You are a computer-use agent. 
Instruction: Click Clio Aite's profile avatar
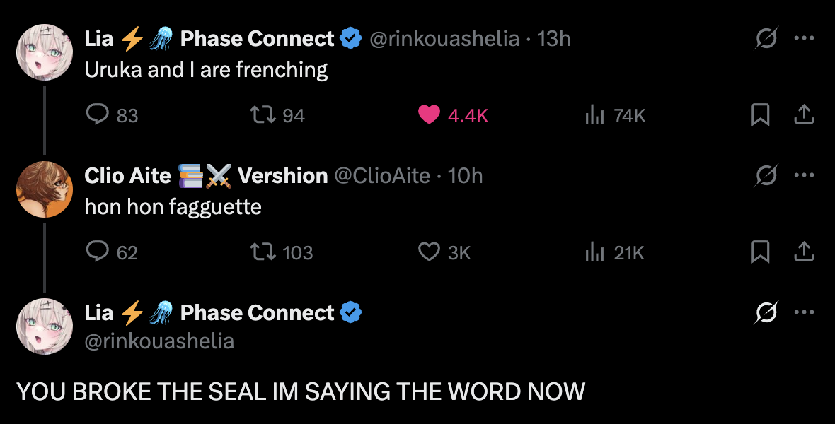tap(45, 189)
